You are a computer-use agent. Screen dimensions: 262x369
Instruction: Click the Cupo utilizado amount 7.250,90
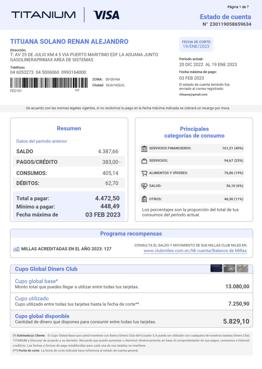[239, 304]
